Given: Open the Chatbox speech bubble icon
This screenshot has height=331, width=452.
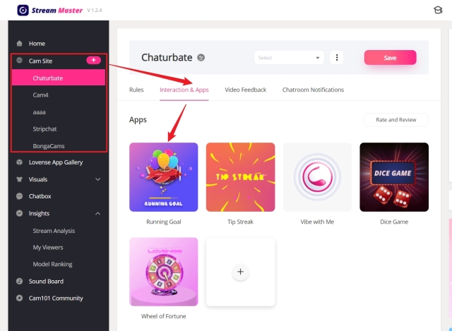Looking at the screenshot, I should point(19,196).
